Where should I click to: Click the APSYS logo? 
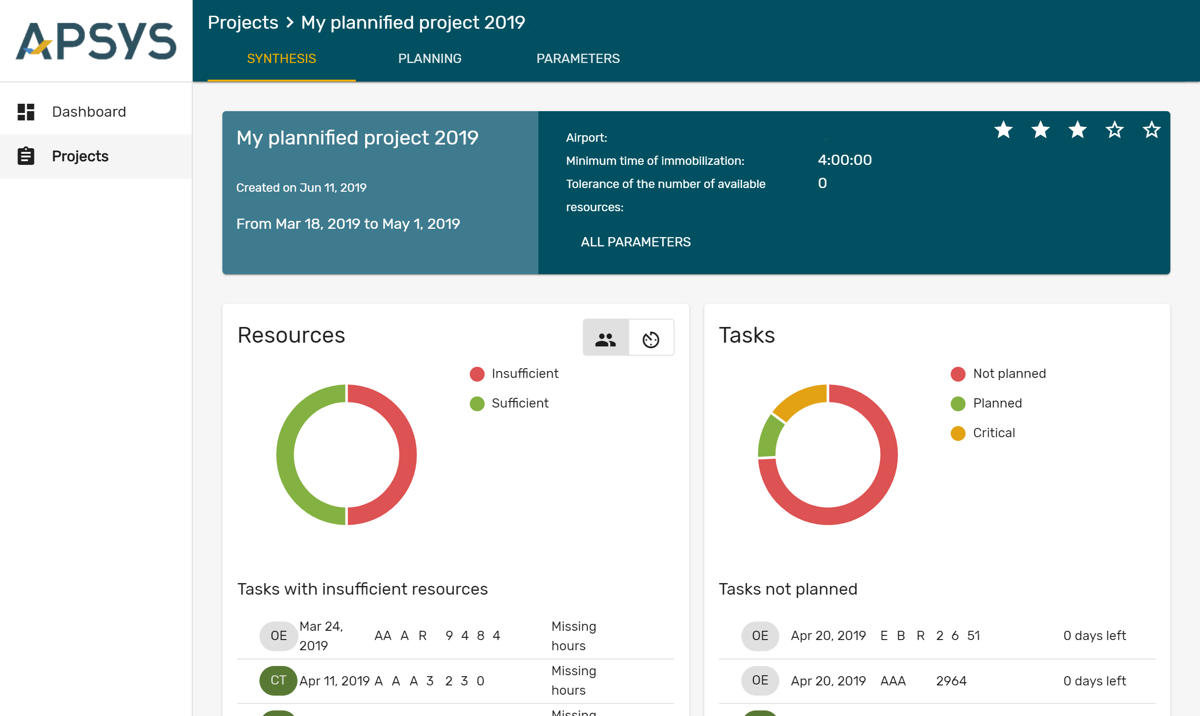pos(96,41)
